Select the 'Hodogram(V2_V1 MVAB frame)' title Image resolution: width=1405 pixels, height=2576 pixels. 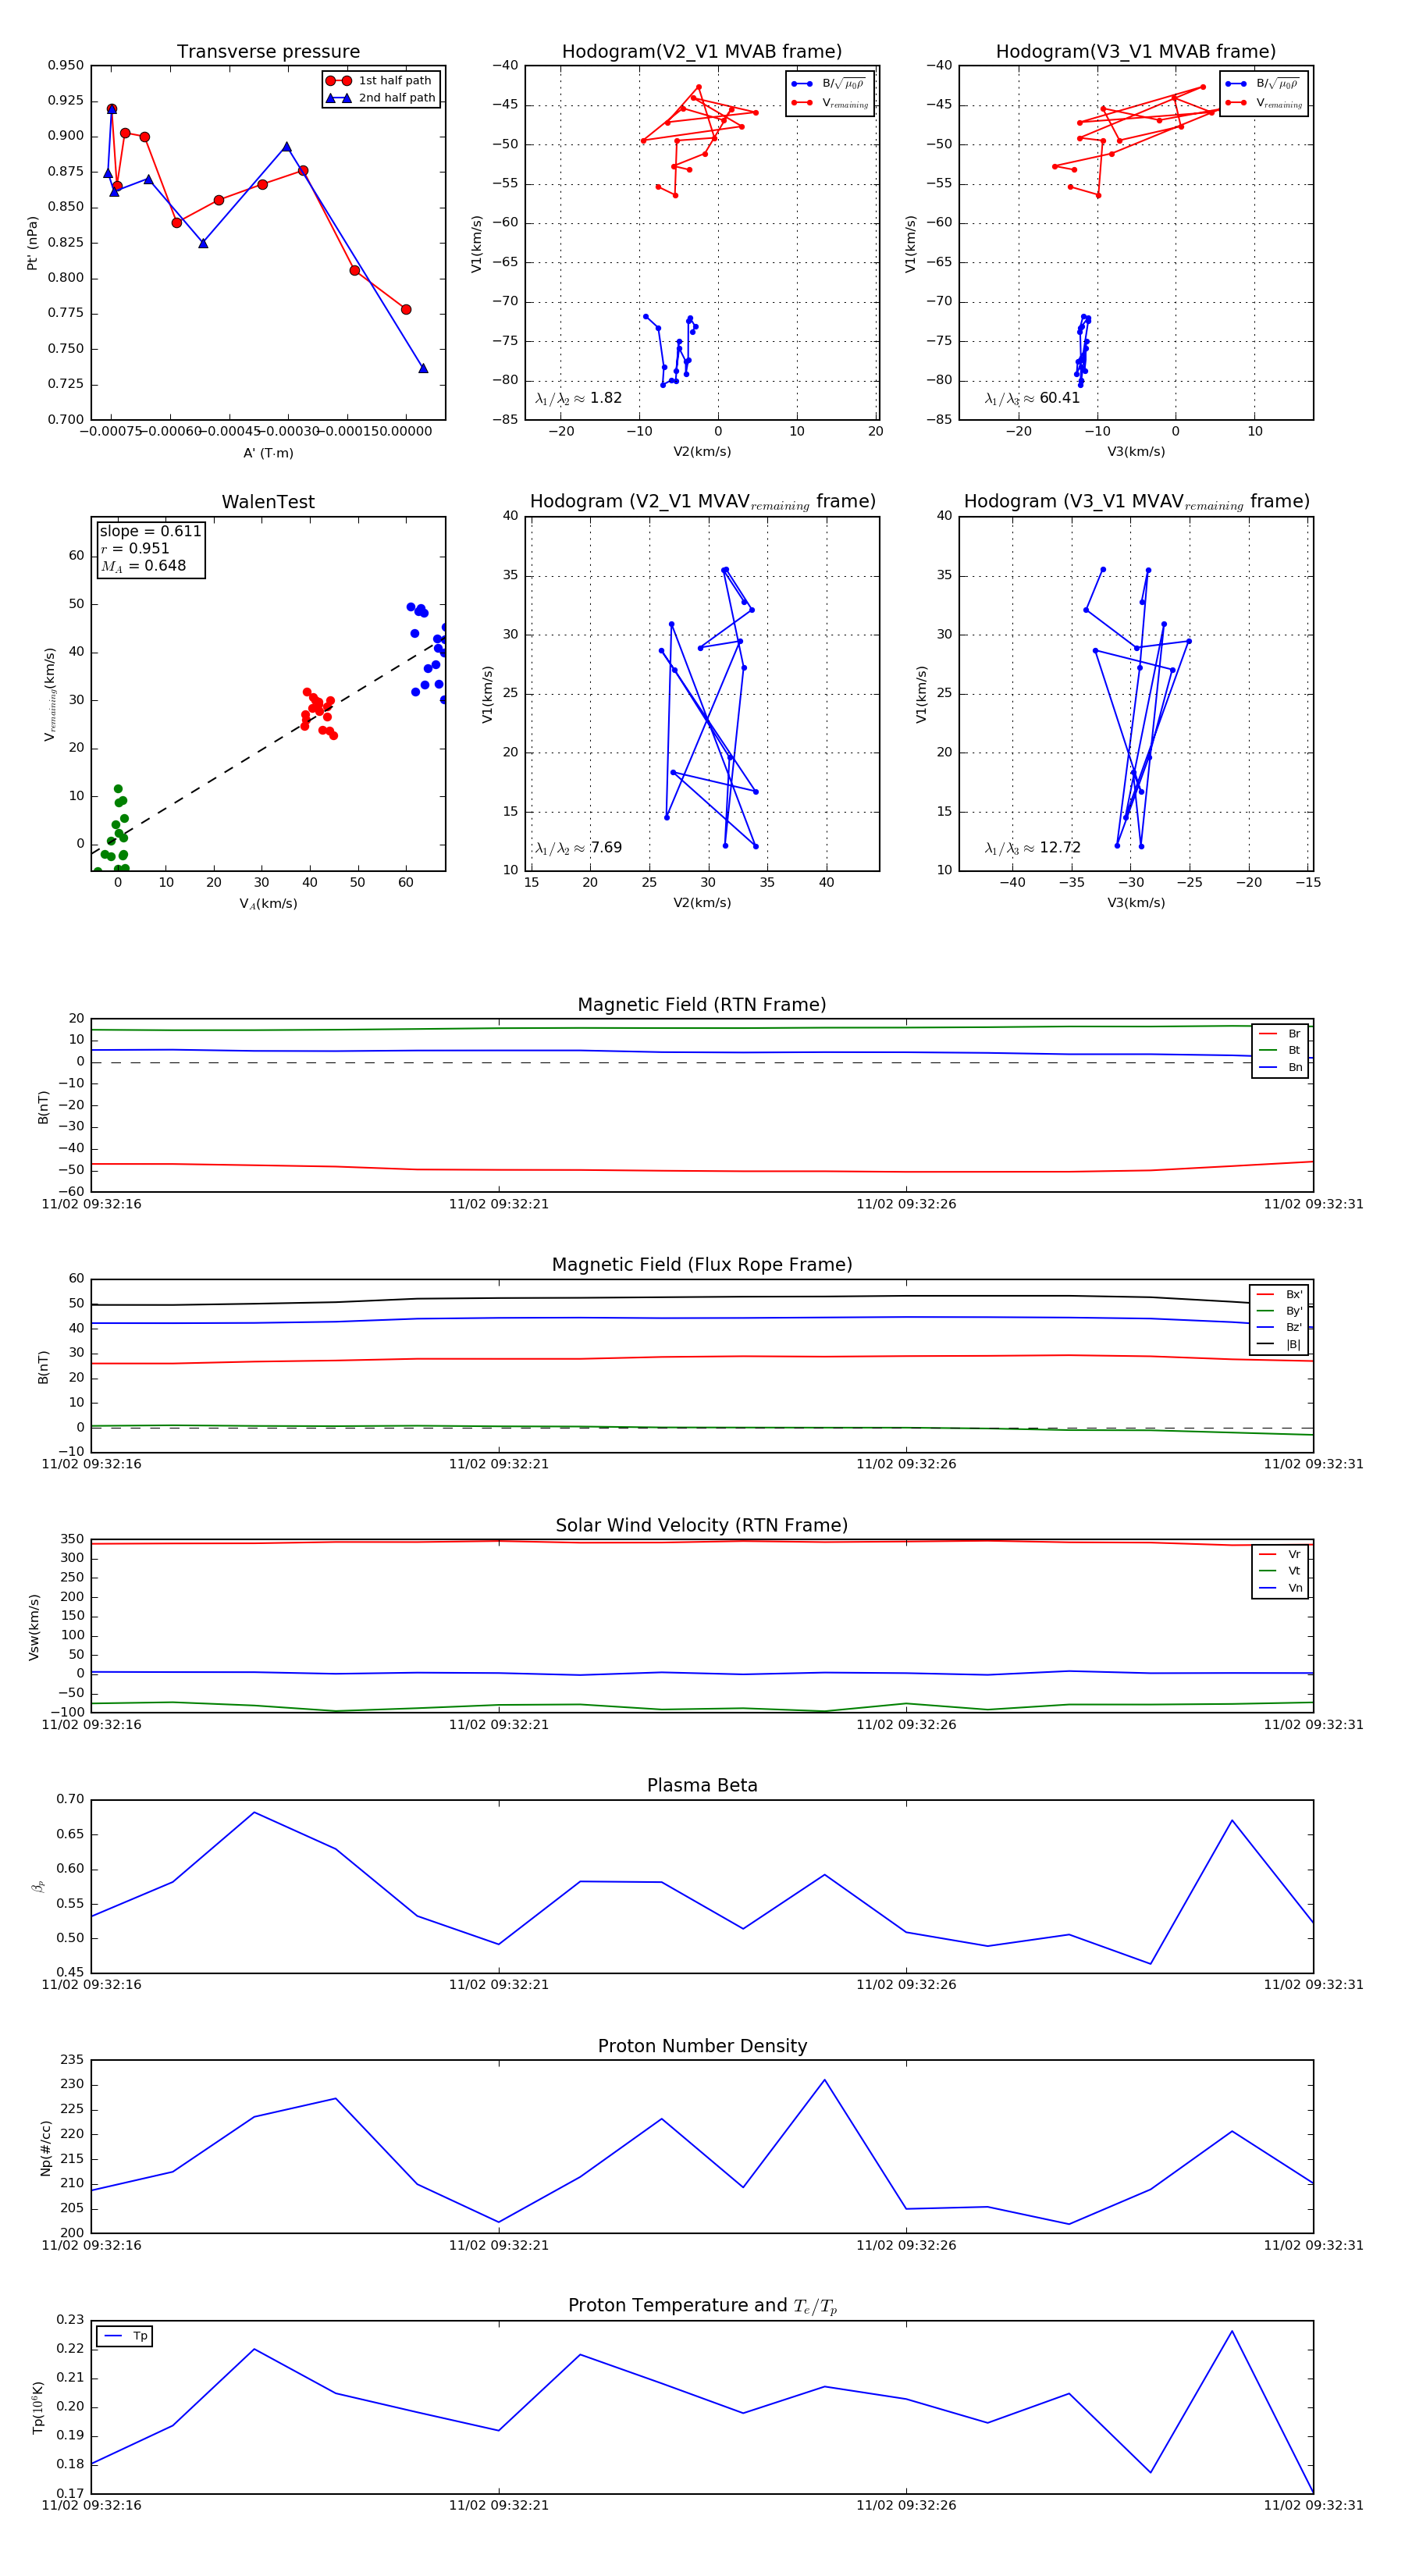(x=702, y=52)
